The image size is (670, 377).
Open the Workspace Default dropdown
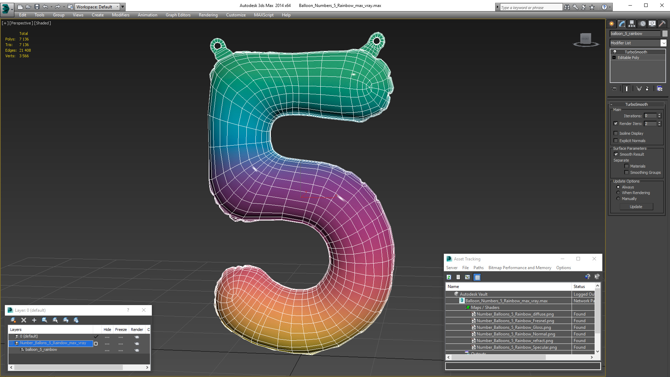point(97,7)
